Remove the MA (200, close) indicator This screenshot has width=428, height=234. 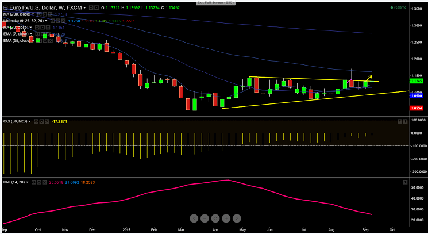pyautogui.click(x=50, y=14)
